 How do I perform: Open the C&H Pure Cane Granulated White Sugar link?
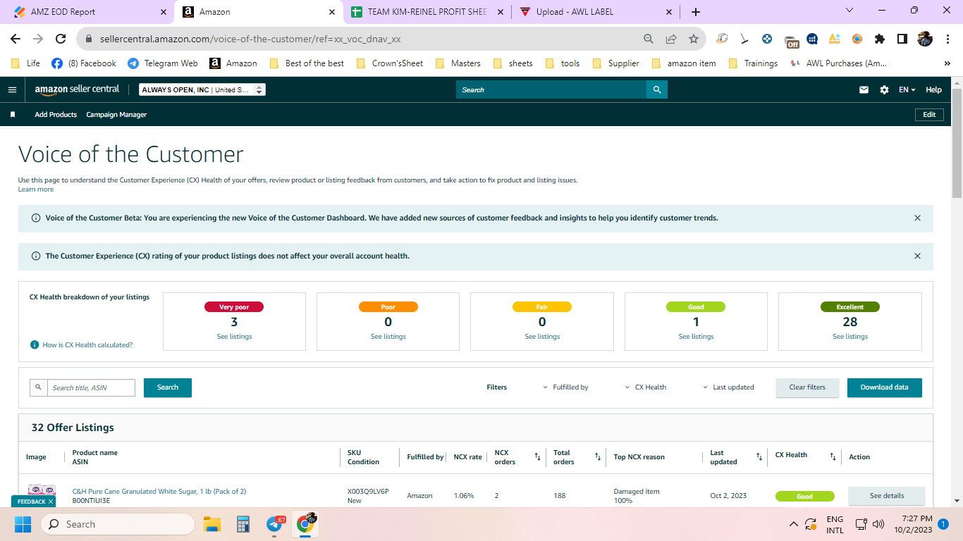pos(159,492)
